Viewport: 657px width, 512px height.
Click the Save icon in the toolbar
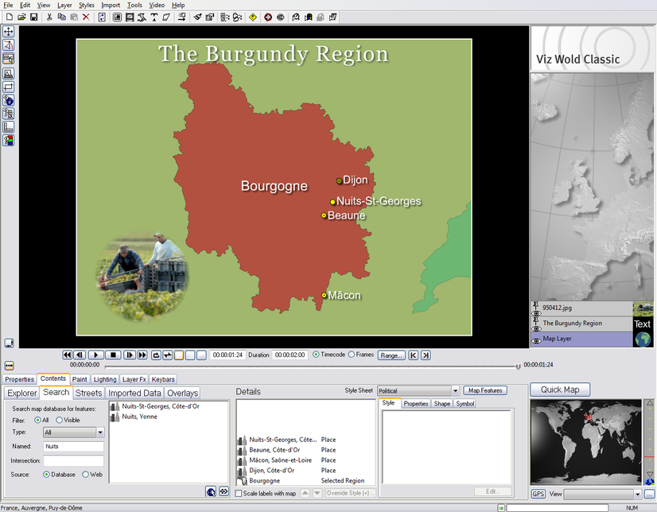click(x=34, y=17)
